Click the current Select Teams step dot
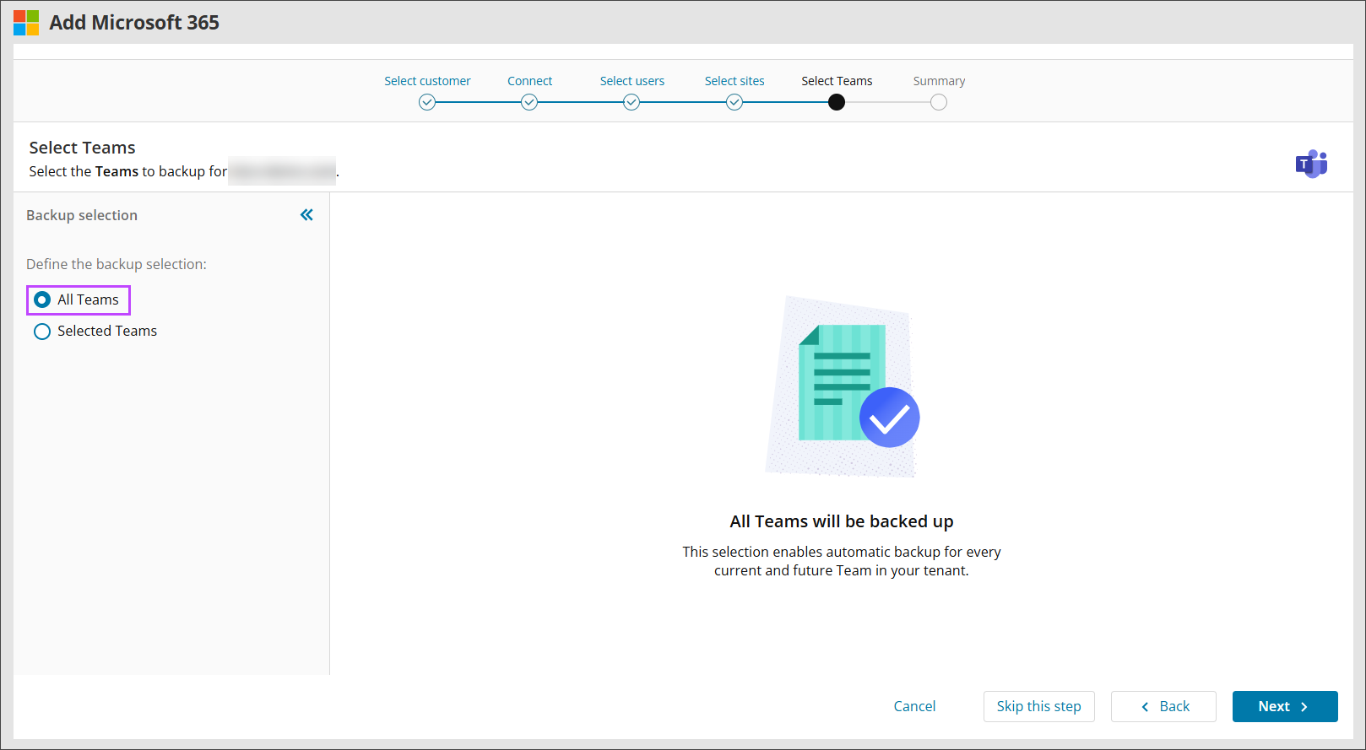 coord(837,102)
